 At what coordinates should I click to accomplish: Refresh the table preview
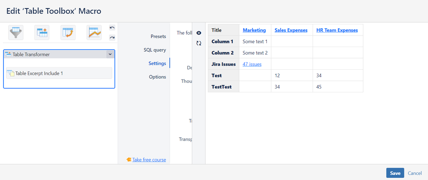pos(199,43)
